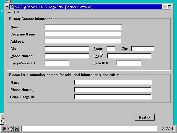Image resolution: width=177 pixels, height=133 pixels.
Task: Click the Windows flag Start icon in taskbar
Action: tap(4, 129)
